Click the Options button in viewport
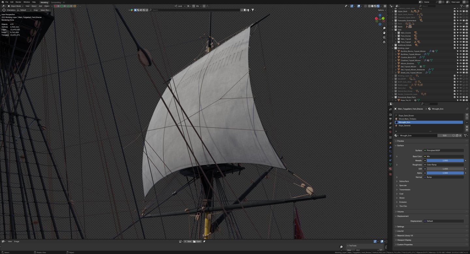This screenshot has height=254, width=470. pos(382,10)
